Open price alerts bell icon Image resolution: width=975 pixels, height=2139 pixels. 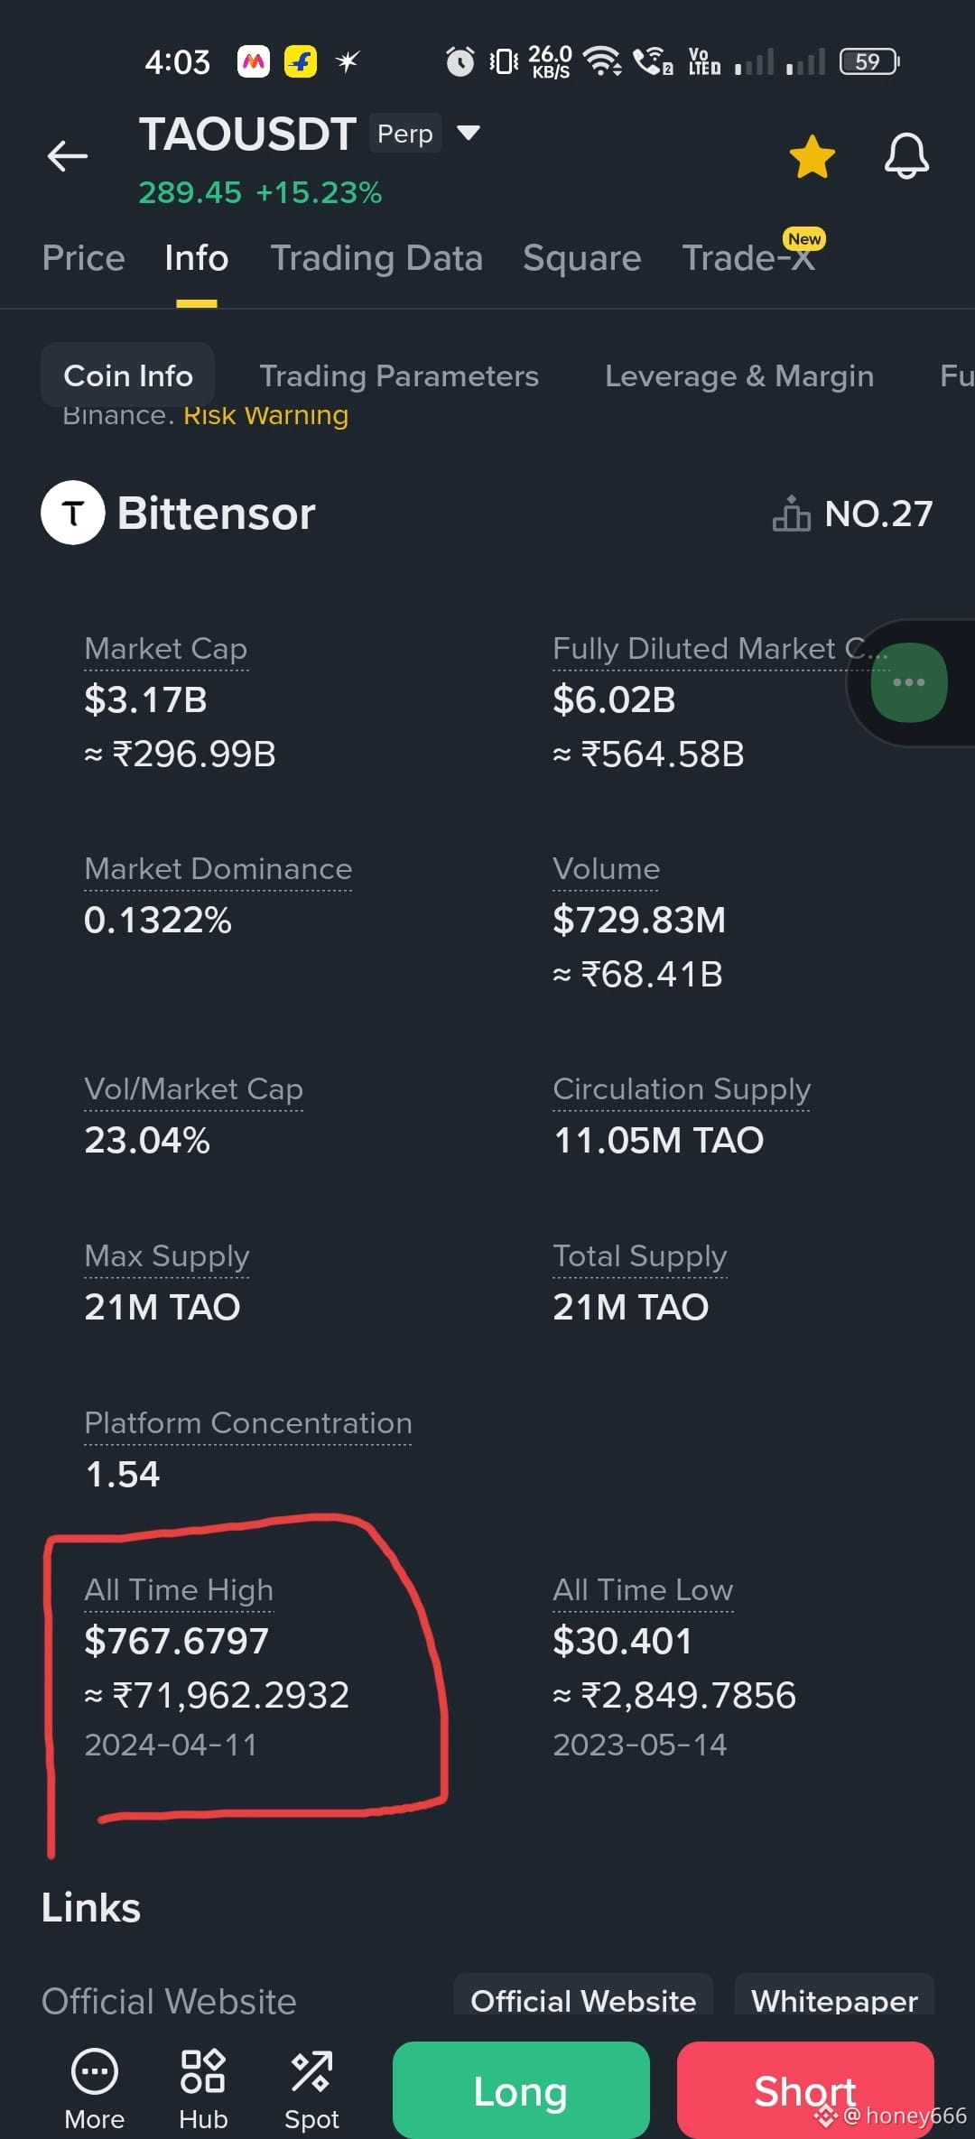[x=906, y=156]
